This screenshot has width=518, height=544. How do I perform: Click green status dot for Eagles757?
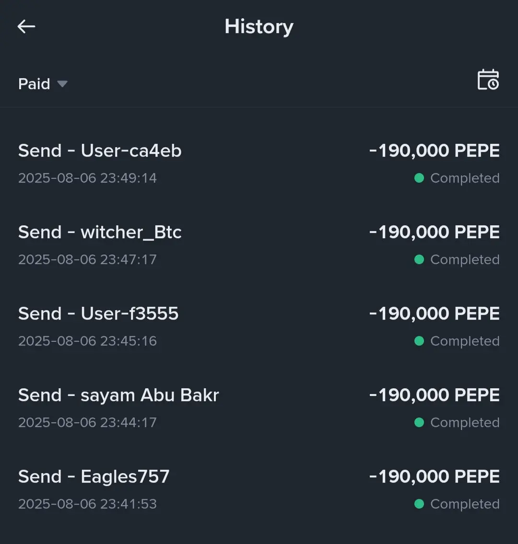(x=419, y=504)
